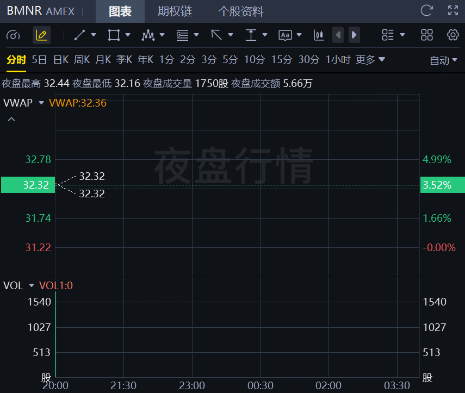Select the 5分 timeframe
This screenshot has width=465, height=393.
point(231,60)
